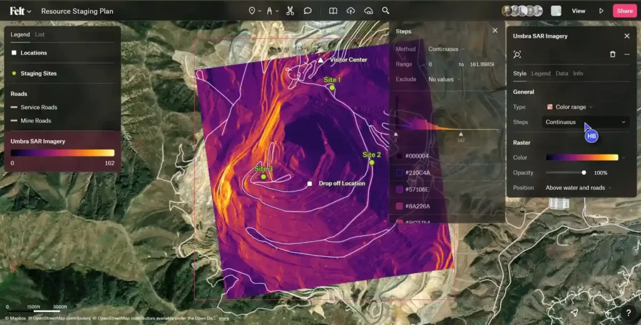Viewport: 641px width, 325px height.
Task: Click the map title Resource Staging Plan
Action: click(77, 11)
